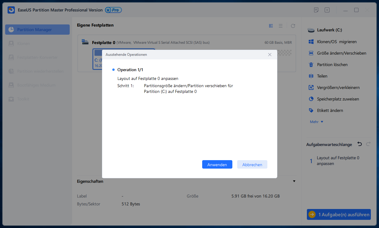
Task: Click the Operation 1/1 heading
Action: point(131,70)
